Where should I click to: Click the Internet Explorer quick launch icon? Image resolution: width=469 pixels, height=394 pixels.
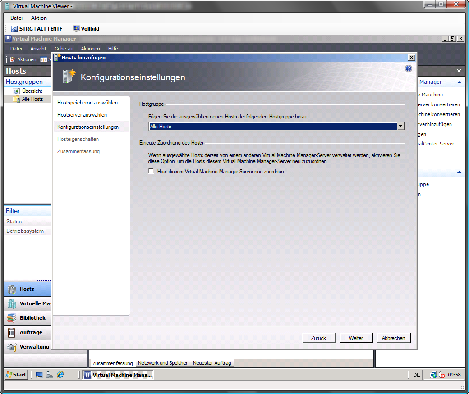60,375
